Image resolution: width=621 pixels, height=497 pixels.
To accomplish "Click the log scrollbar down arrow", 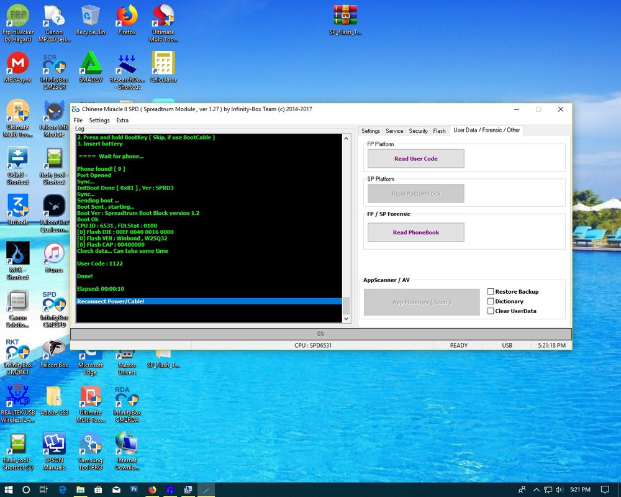I will tap(346, 318).
